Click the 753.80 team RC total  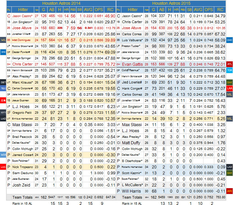click(220, 197)
